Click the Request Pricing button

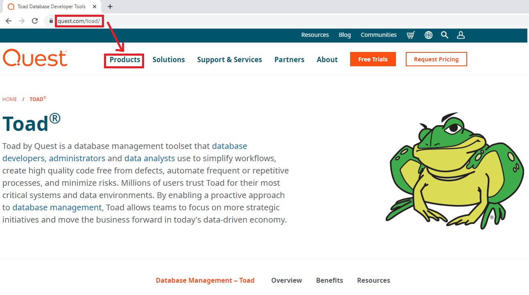pyautogui.click(x=436, y=59)
